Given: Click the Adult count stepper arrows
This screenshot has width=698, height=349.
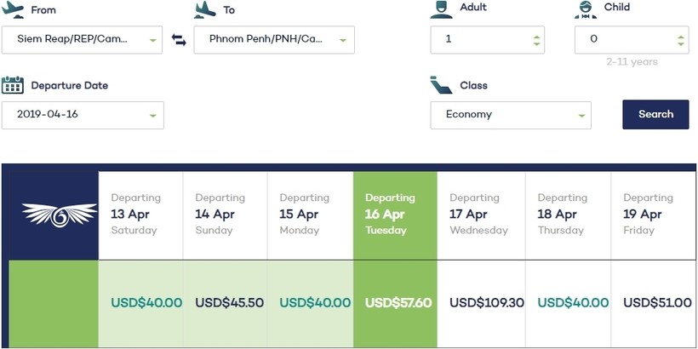Looking at the screenshot, I should point(535,39).
